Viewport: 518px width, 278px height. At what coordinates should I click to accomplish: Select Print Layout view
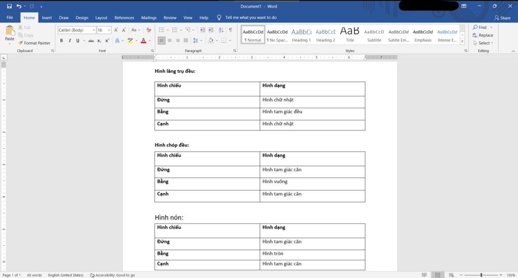[x=438, y=275]
